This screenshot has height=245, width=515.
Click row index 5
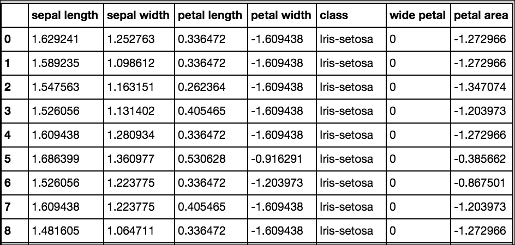click(8, 159)
